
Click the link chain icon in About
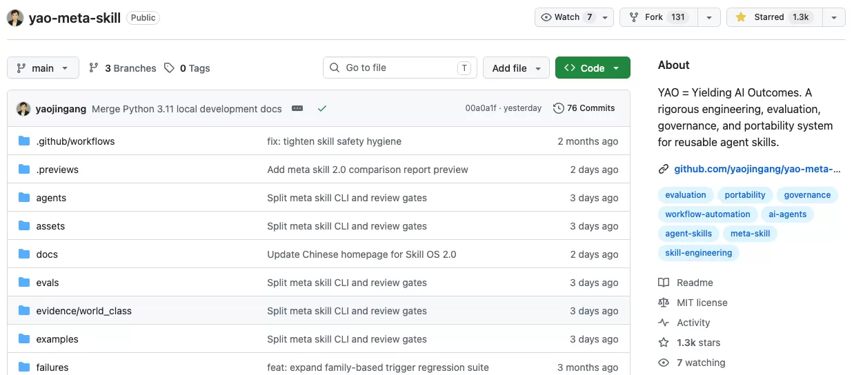coord(664,169)
